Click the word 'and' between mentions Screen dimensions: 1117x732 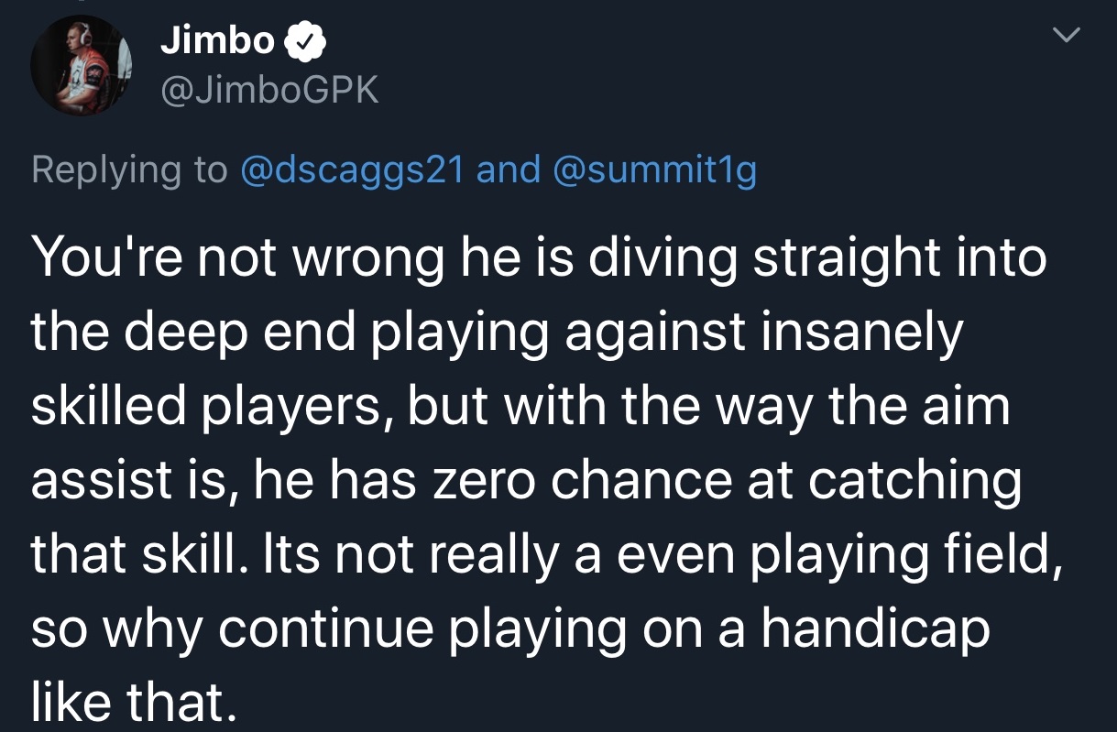point(509,169)
